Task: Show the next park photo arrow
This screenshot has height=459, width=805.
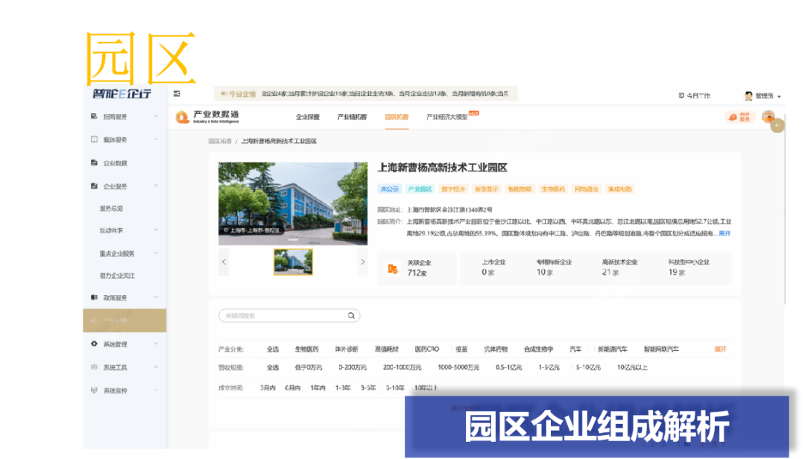Action: point(363,262)
